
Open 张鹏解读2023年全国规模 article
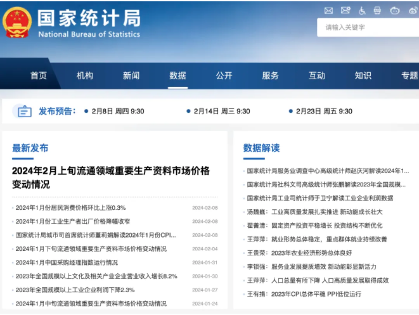(326, 184)
